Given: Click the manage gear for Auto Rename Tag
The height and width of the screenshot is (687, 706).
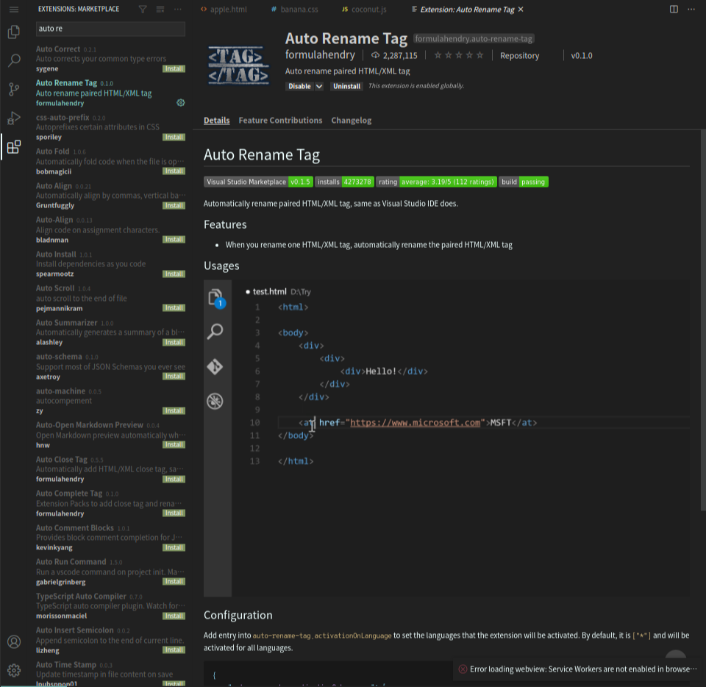Looking at the screenshot, I should [x=181, y=103].
